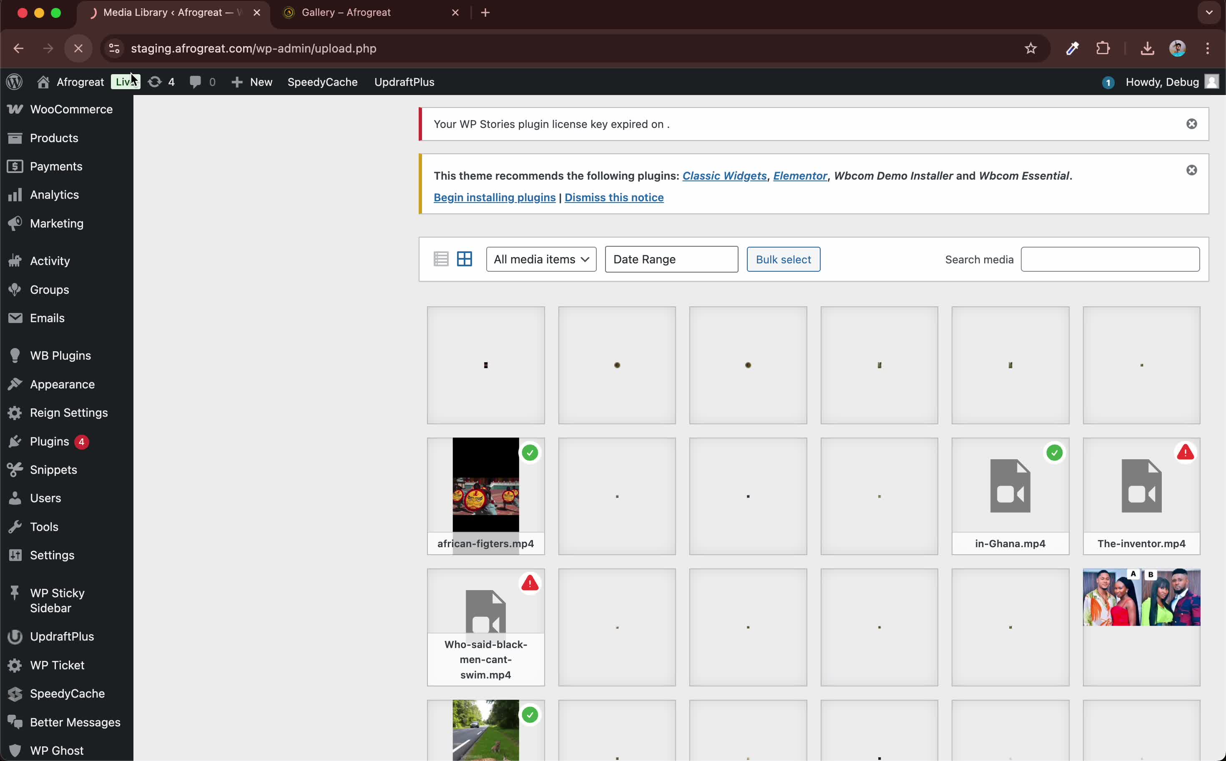The image size is (1226, 761).
Task: Open browser extensions puzzle icon
Action: (1103, 48)
